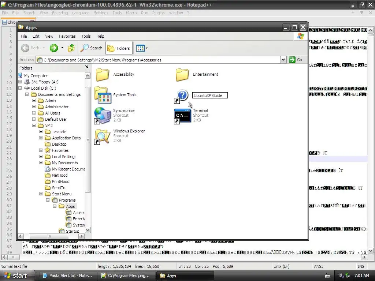Open the File menu in Apps window
The image size is (375, 281).
(24, 36)
